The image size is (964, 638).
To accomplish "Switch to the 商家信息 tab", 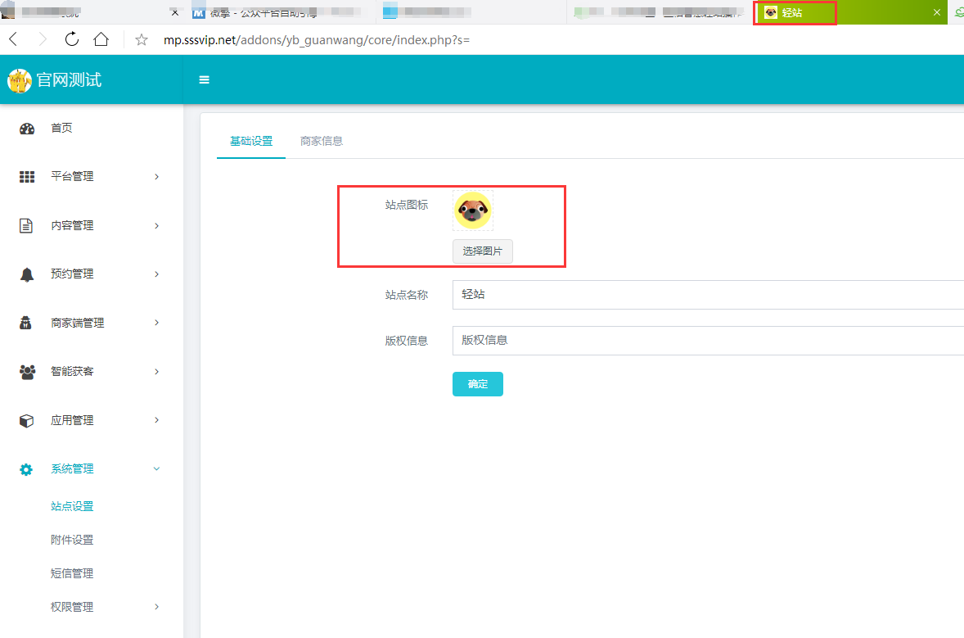I will [322, 141].
